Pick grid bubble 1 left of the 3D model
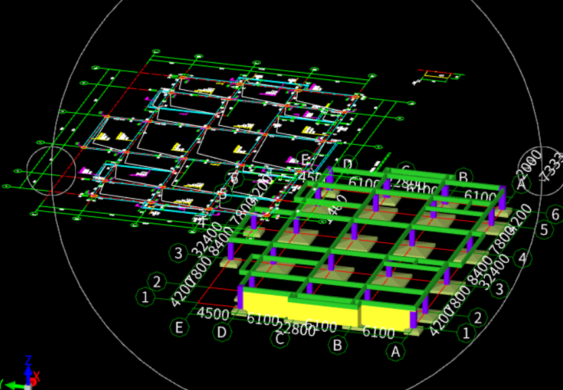The height and width of the screenshot is (390, 563). [145, 297]
